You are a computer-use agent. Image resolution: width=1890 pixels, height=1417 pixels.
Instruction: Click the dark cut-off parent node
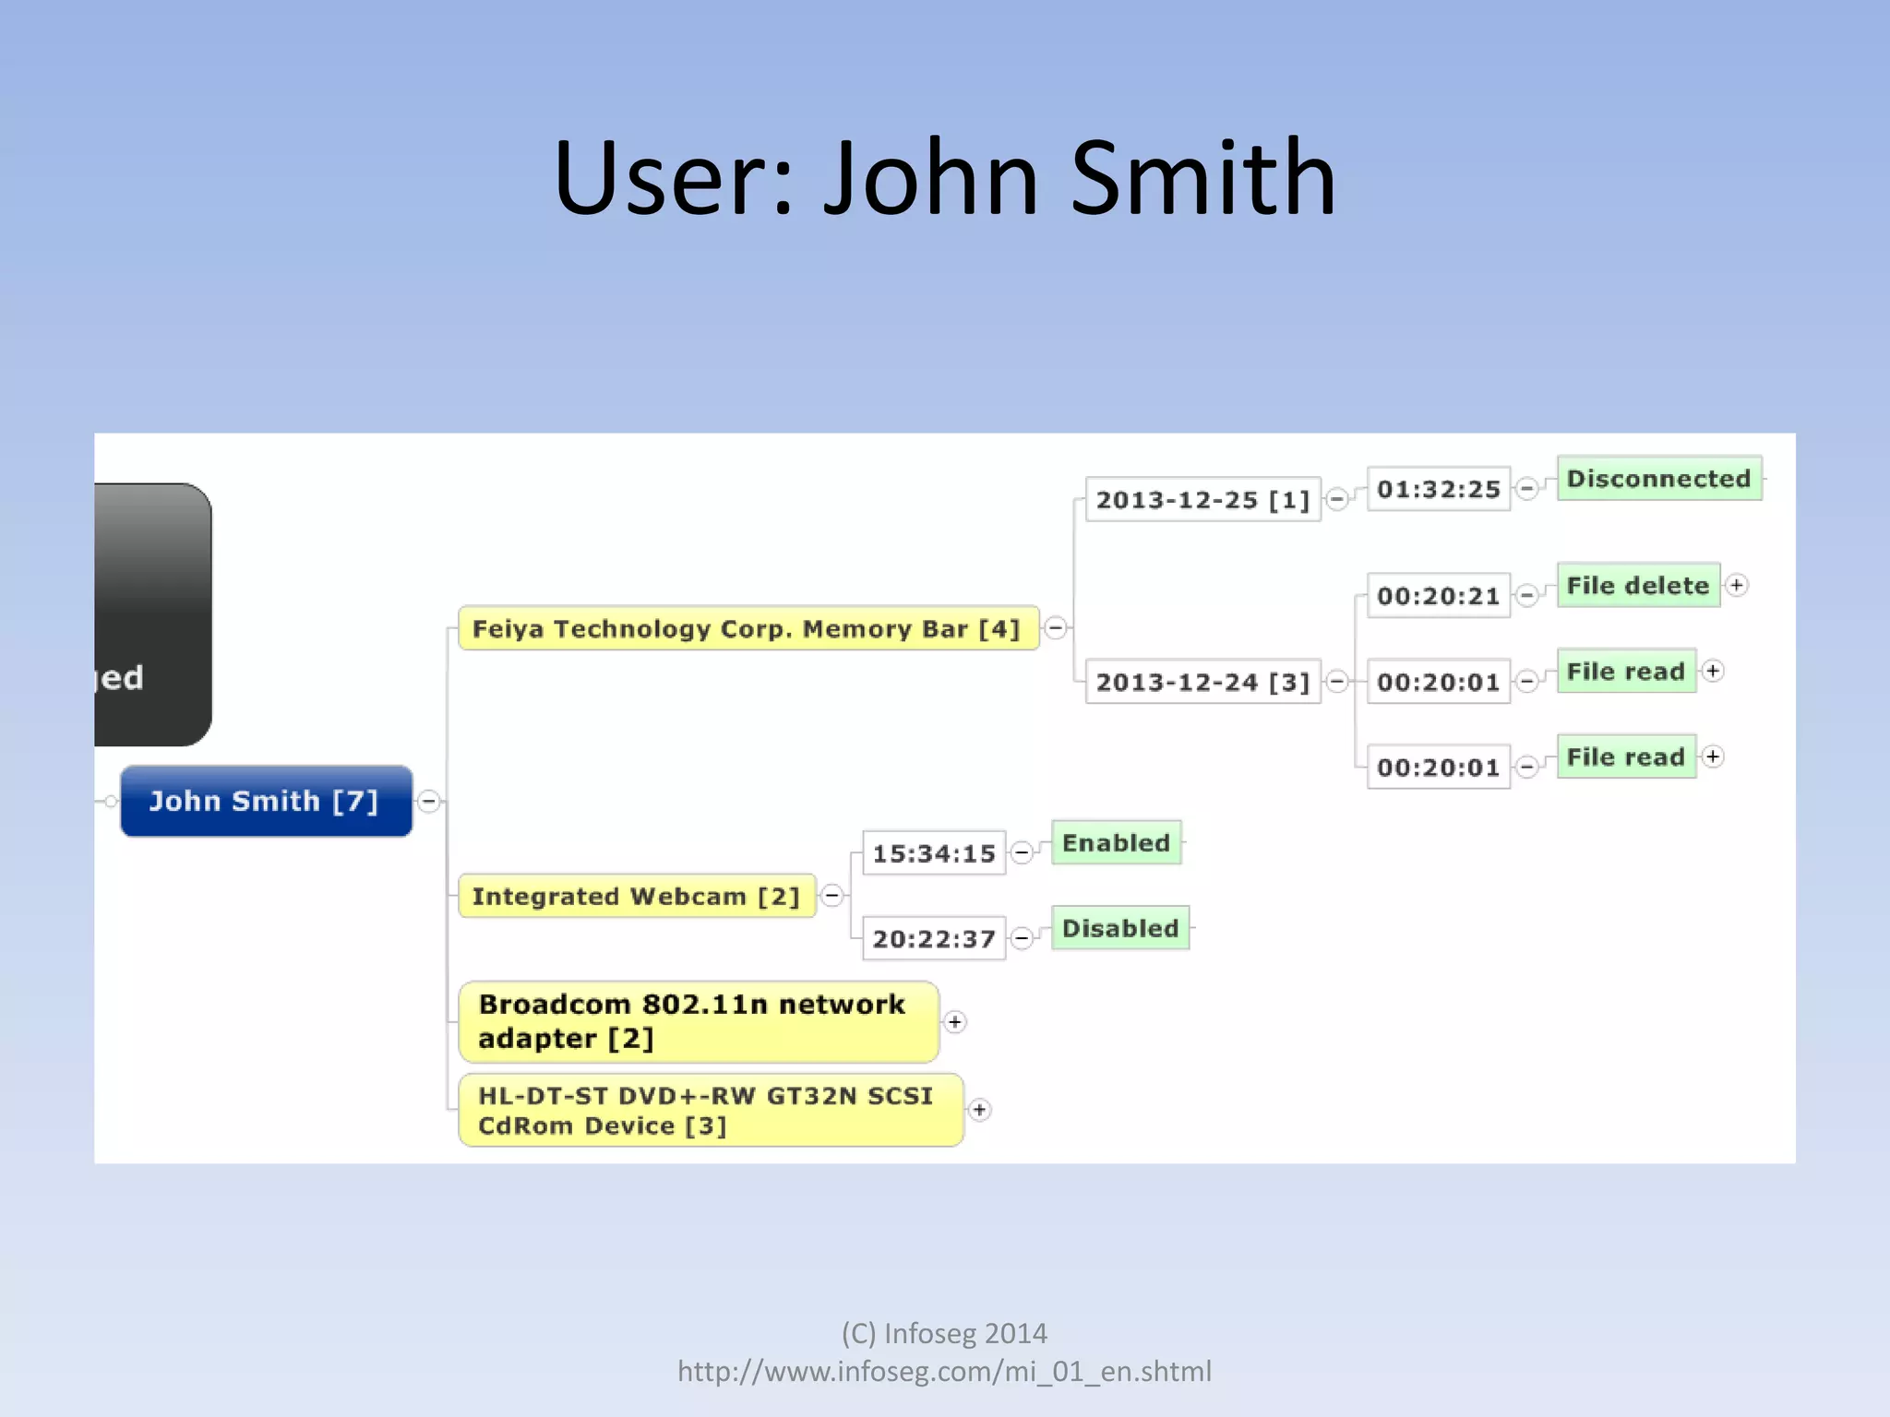[x=153, y=614]
